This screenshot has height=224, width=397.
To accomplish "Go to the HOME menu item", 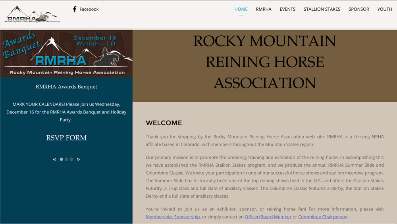I will (241, 9).
